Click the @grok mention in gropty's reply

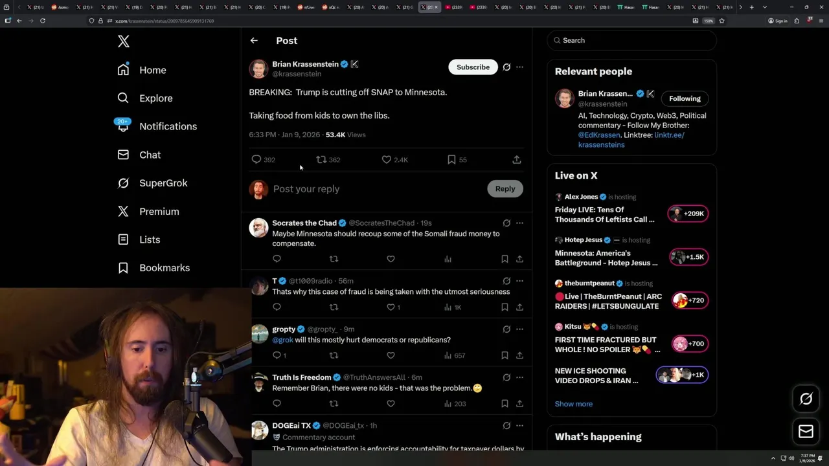click(282, 340)
